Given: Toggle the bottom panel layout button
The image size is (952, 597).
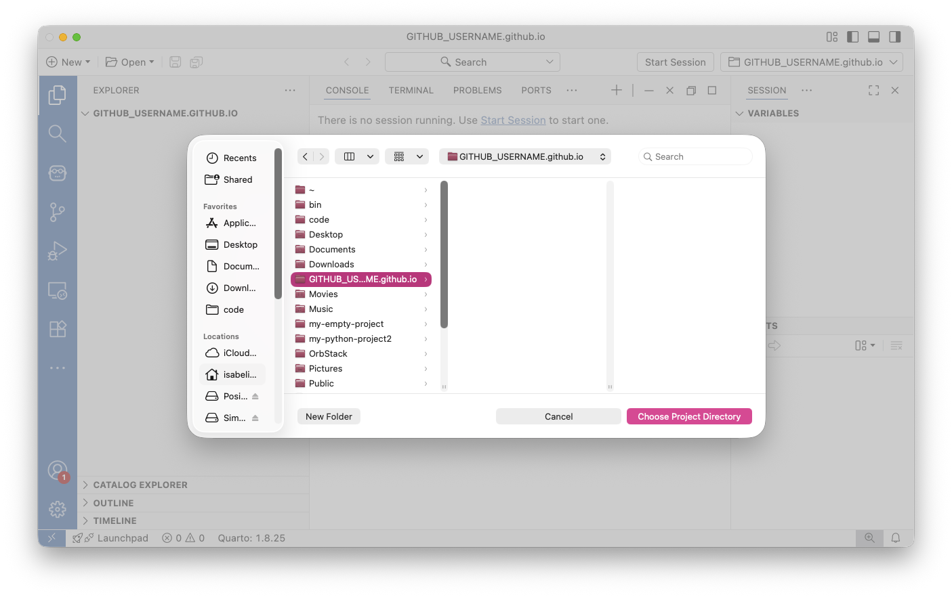Looking at the screenshot, I should [x=874, y=37].
